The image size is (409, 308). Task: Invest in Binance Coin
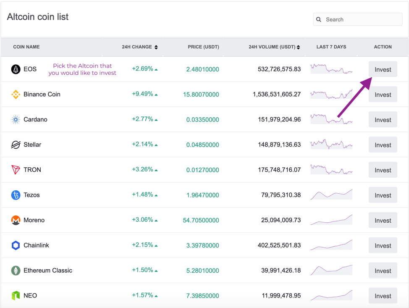tap(383, 94)
